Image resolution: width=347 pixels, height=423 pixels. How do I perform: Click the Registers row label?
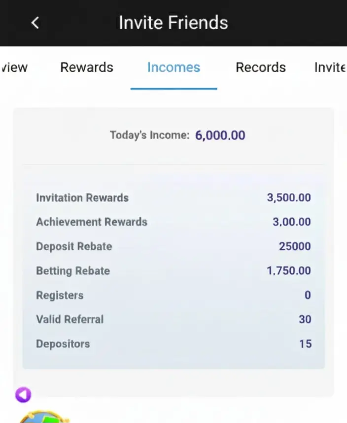click(x=60, y=295)
